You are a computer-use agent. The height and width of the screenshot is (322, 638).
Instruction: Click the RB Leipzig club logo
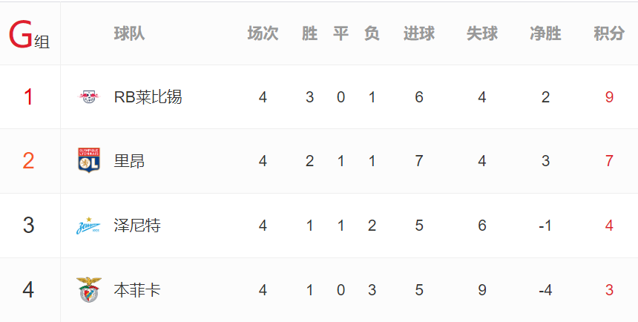click(x=89, y=97)
